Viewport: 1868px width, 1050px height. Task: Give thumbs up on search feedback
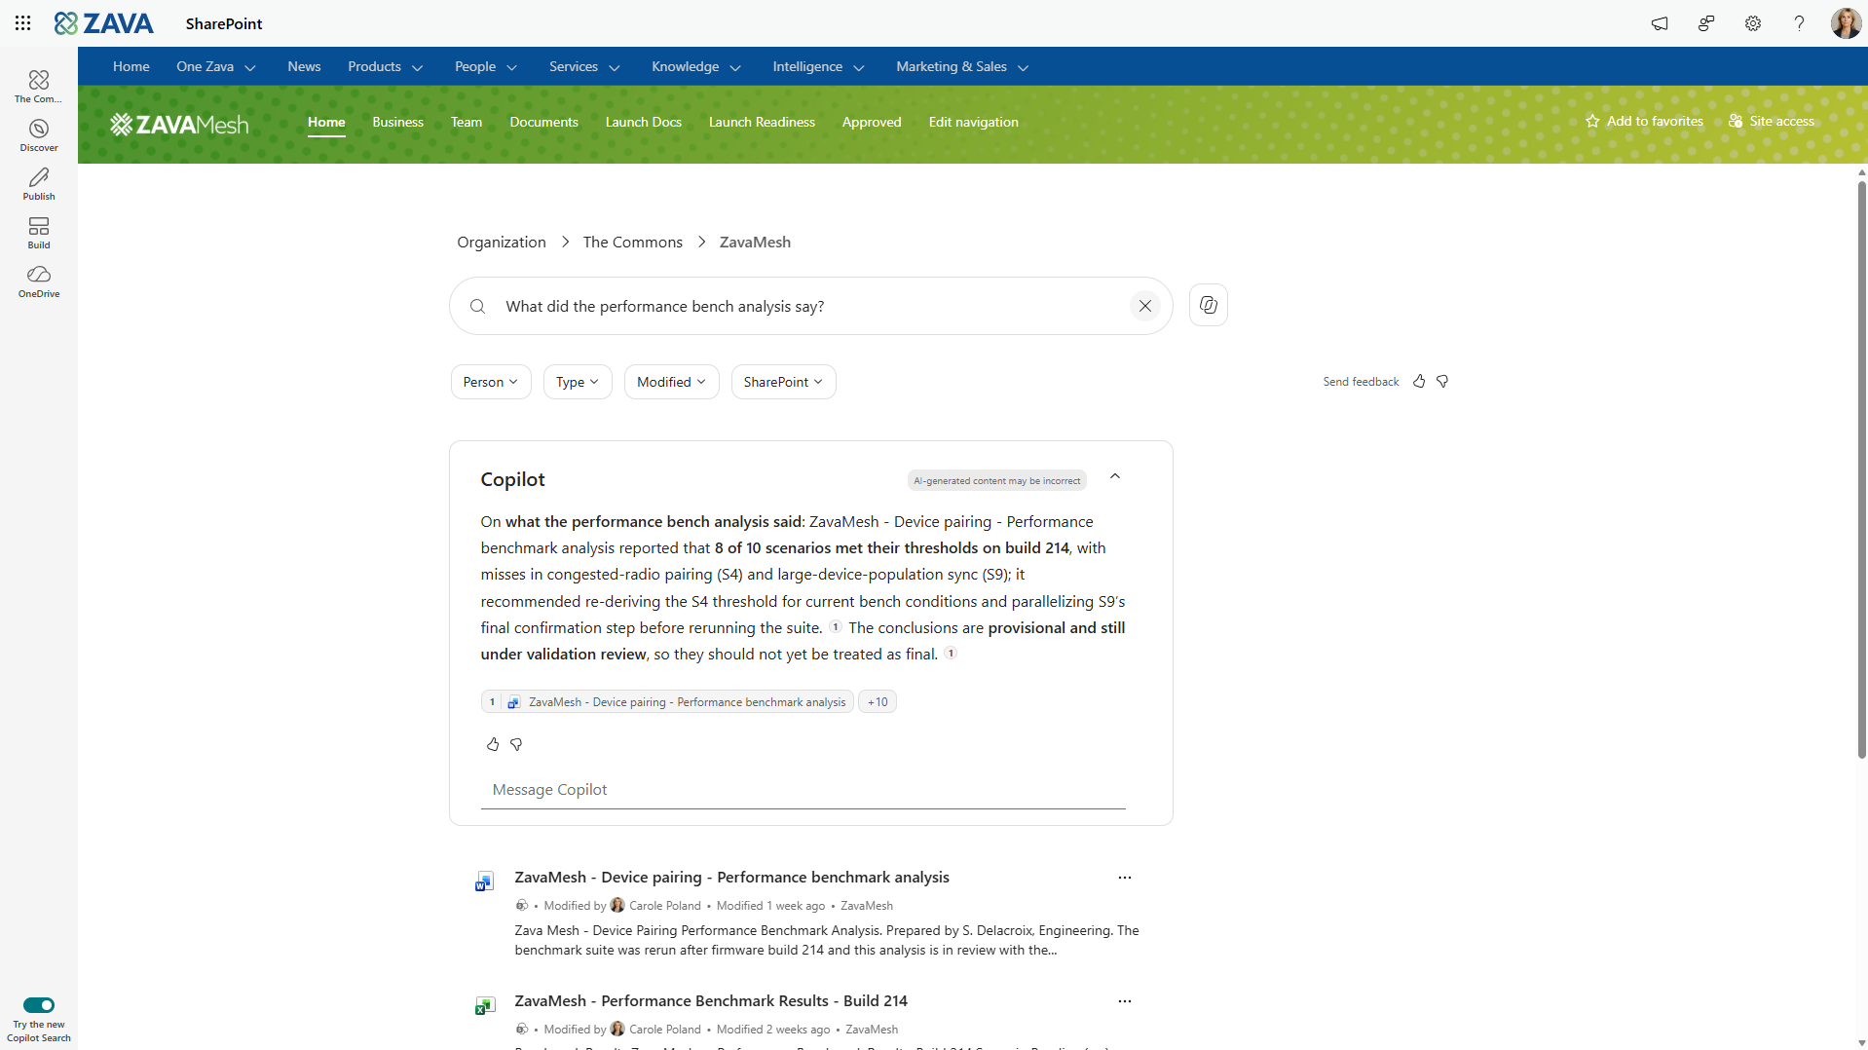1419,382
